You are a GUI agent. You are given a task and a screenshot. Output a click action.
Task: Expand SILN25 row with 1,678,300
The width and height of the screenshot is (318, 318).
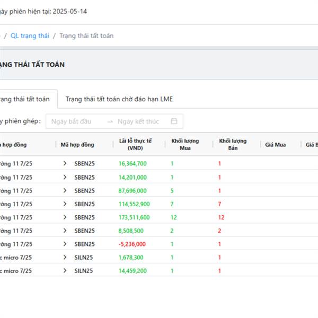click(65, 257)
